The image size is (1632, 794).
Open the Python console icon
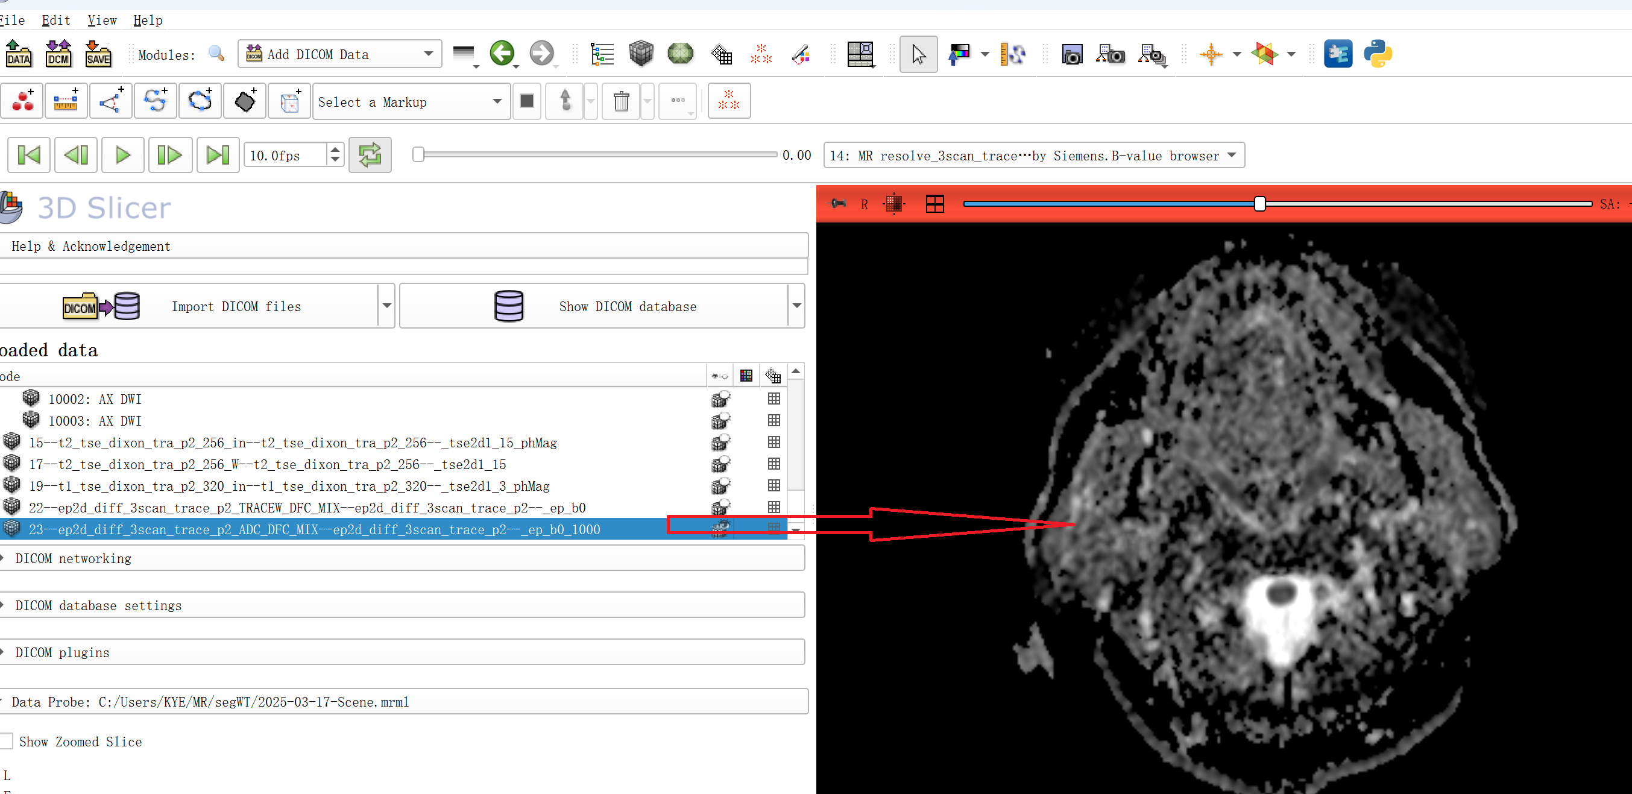point(1378,54)
